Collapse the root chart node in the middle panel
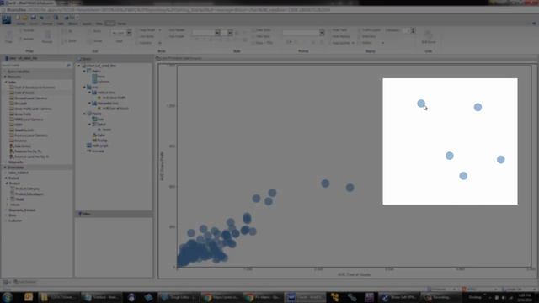The height and width of the screenshot is (303, 539). (79, 66)
